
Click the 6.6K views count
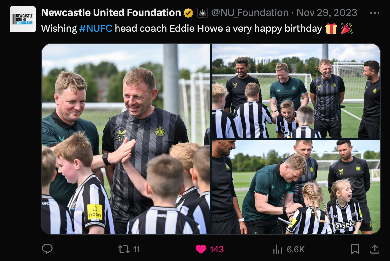295,249
